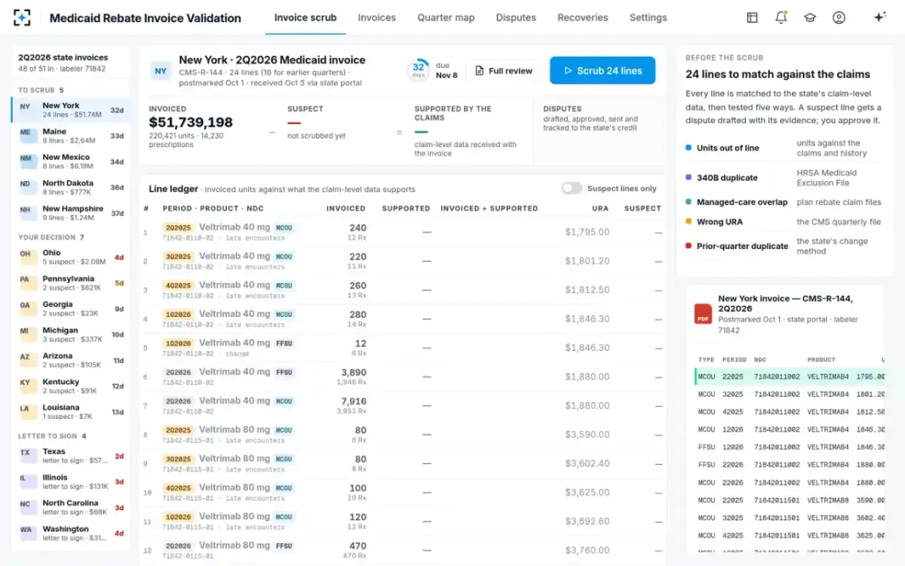Click the graduation cap learning icon
Image resolution: width=905 pixels, height=566 pixels.
click(810, 17)
